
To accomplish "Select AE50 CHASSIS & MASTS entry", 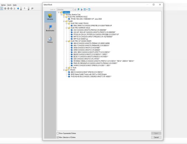I will pos(87,48).
